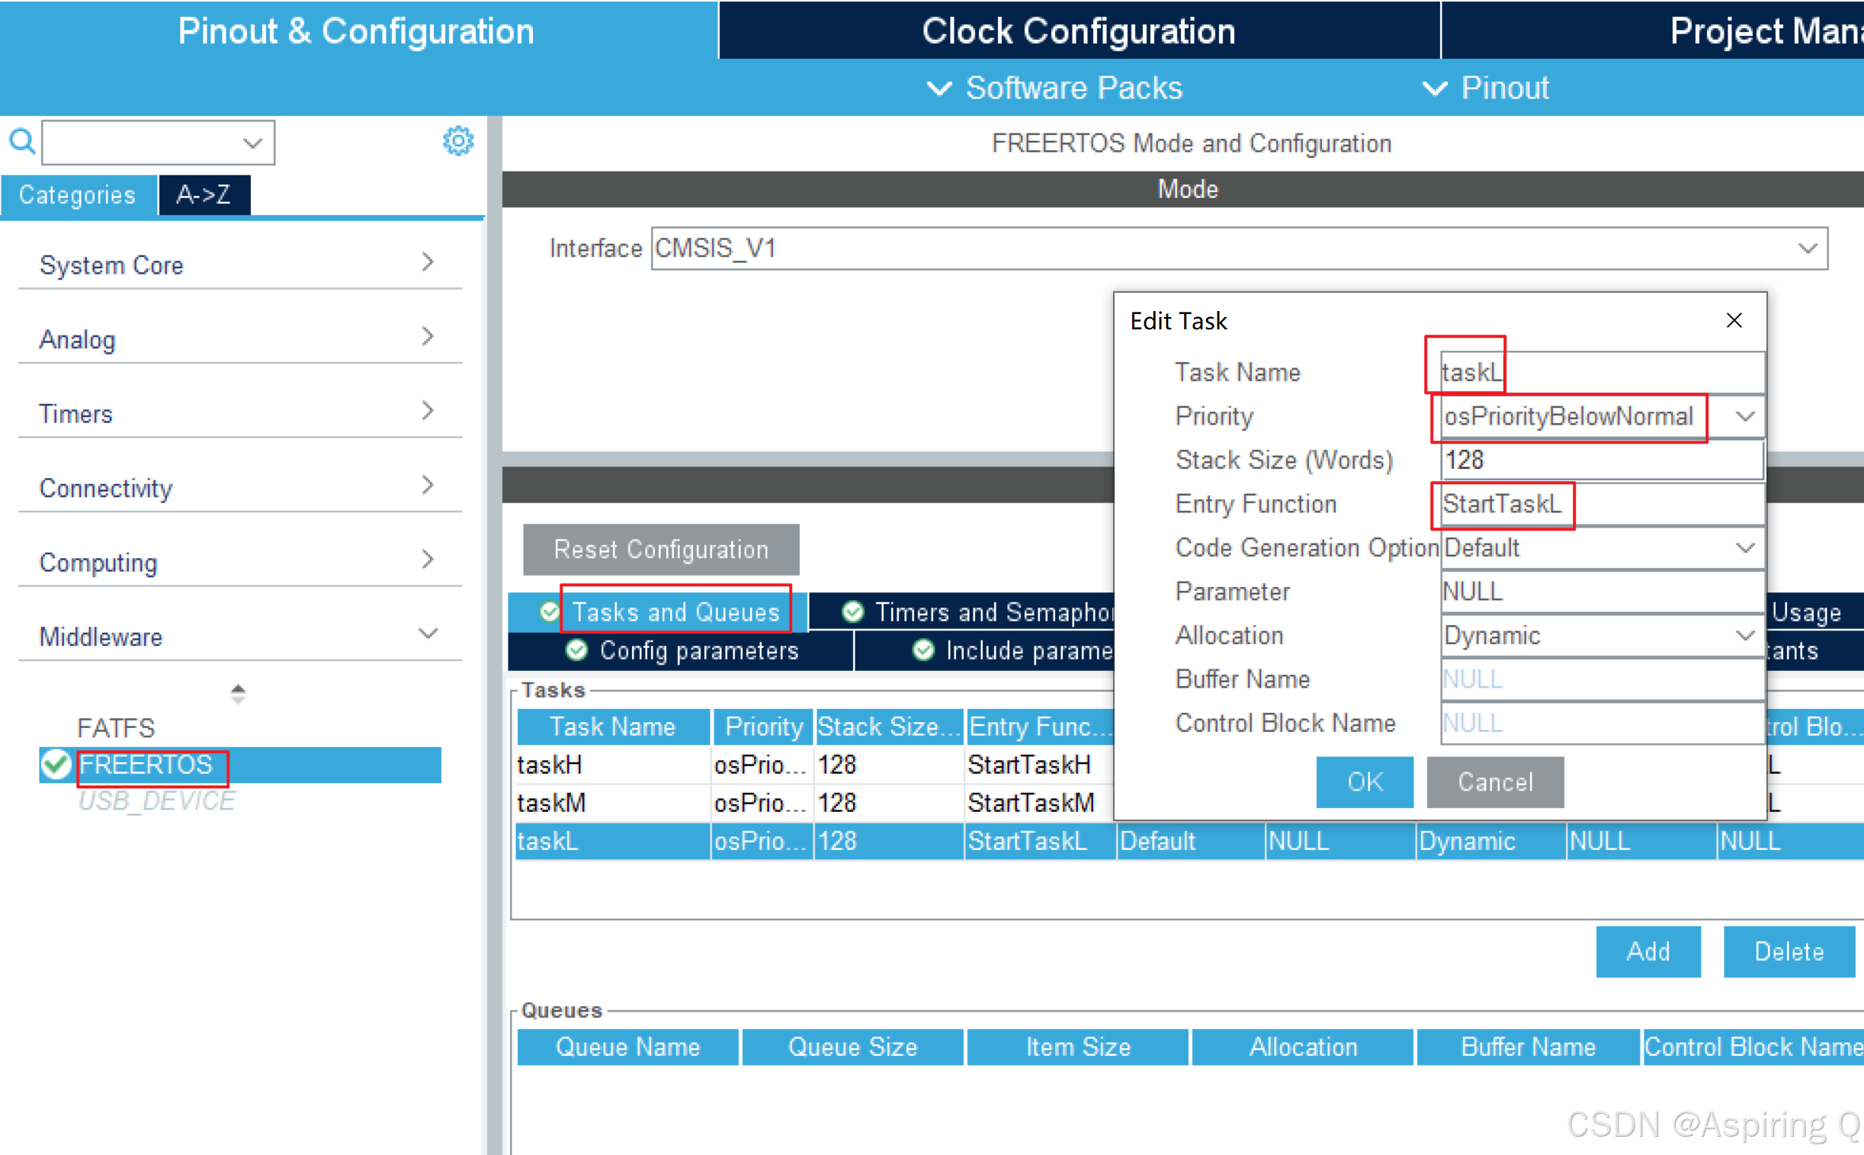Click the green check icon beside FREERTOS
This screenshot has height=1155, width=1864.
(x=56, y=765)
